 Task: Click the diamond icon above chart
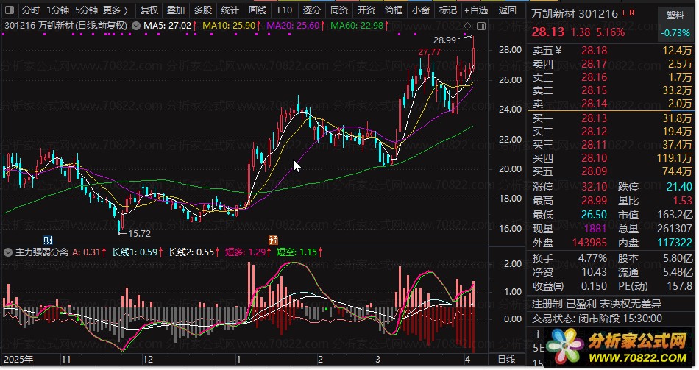468,26
